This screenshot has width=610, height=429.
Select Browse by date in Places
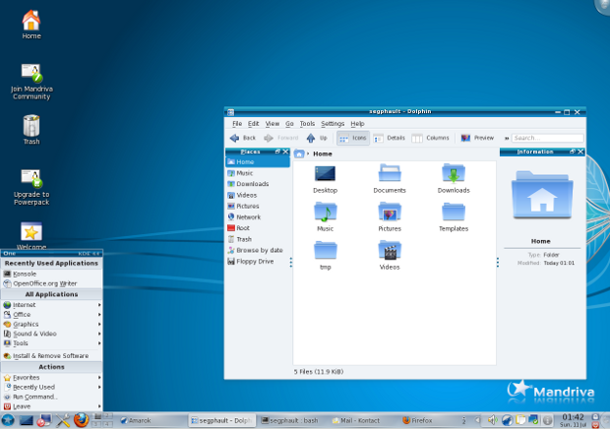(x=257, y=250)
